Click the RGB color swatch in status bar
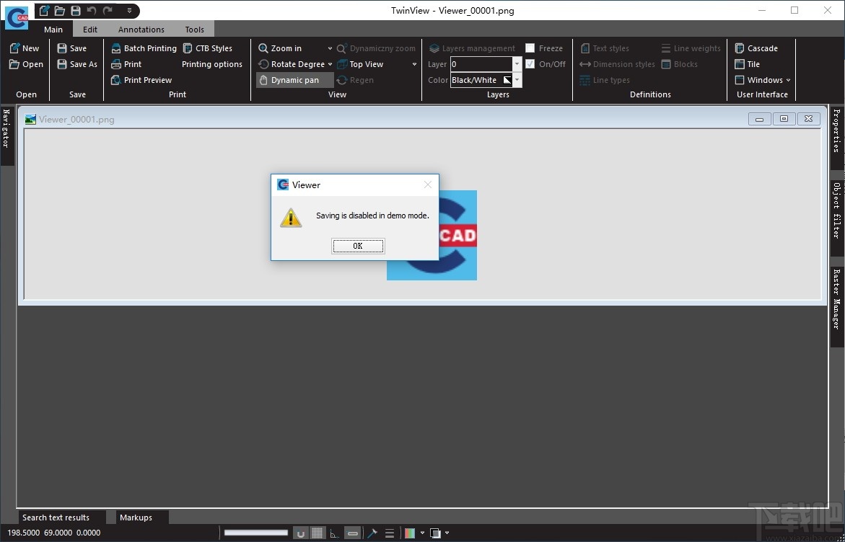Image resolution: width=845 pixels, height=542 pixels. pyautogui.click(x=410, y=533)
